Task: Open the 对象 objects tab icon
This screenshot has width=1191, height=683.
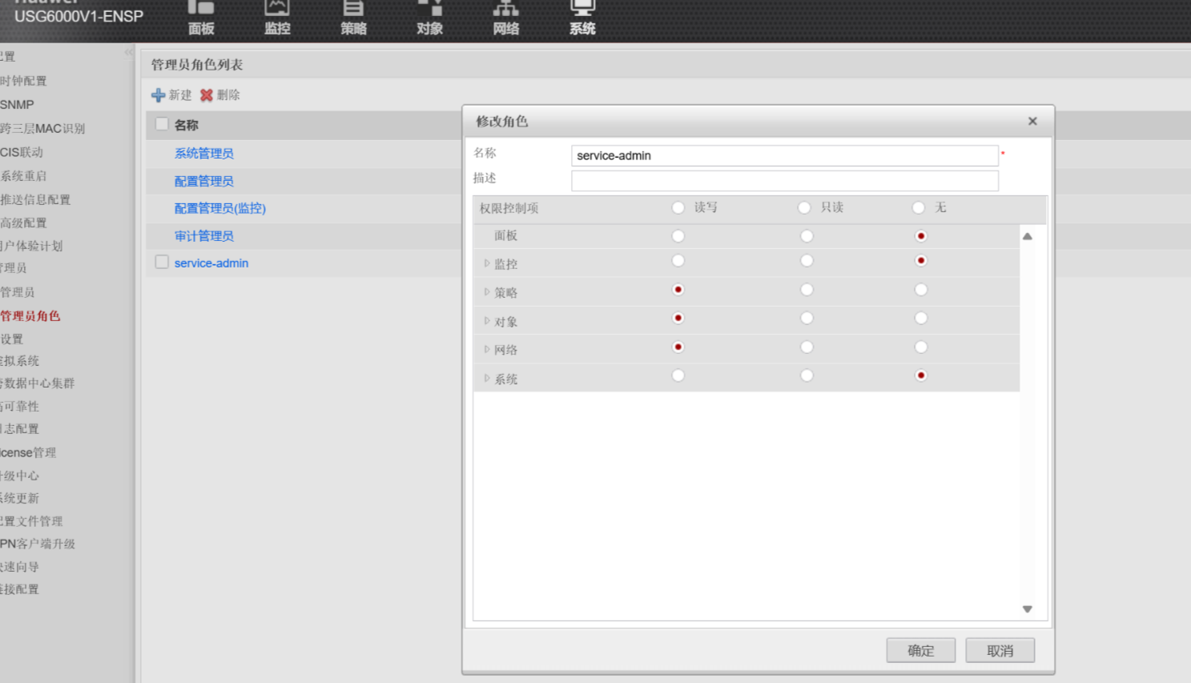Action: pyautogui.click(x=430, y=8)
